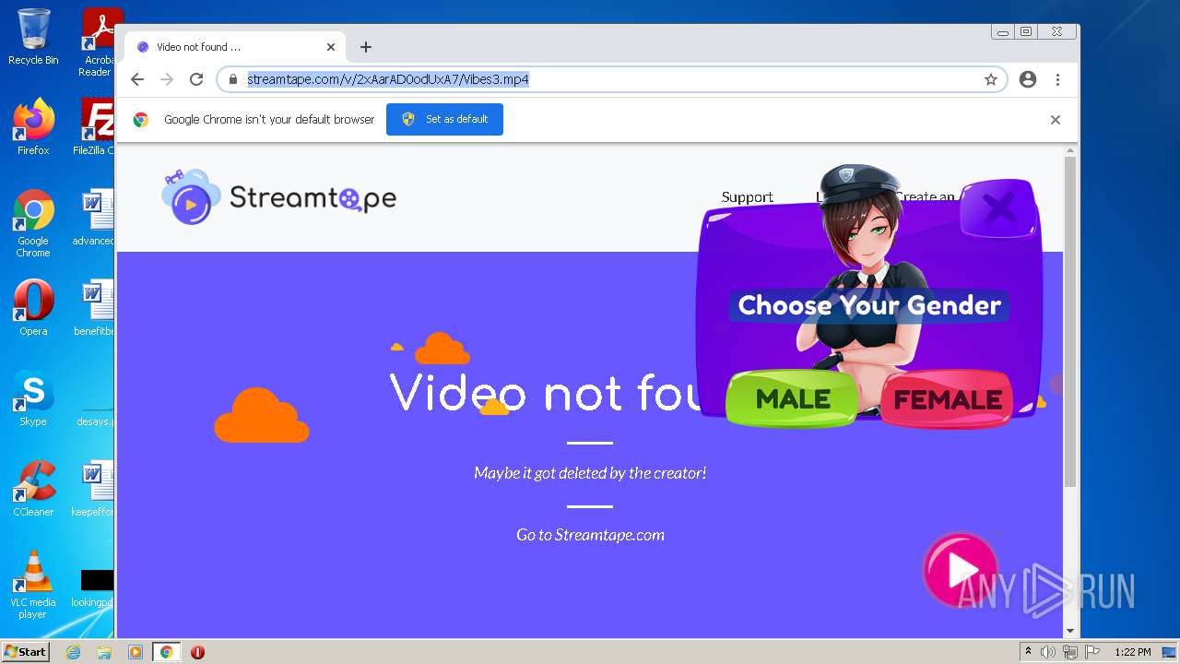Open the Support link in the header

[747, 197]
